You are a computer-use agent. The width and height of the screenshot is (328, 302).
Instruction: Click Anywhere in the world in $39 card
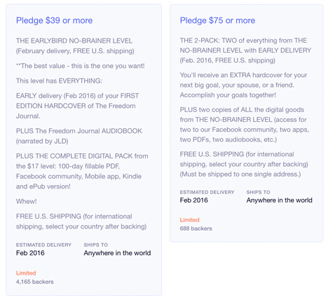point(117,253)
